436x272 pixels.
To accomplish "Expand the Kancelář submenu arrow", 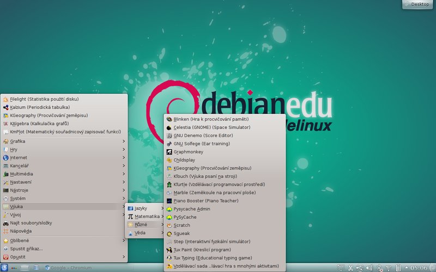I will pyautogui.click(x=124, y=166).
